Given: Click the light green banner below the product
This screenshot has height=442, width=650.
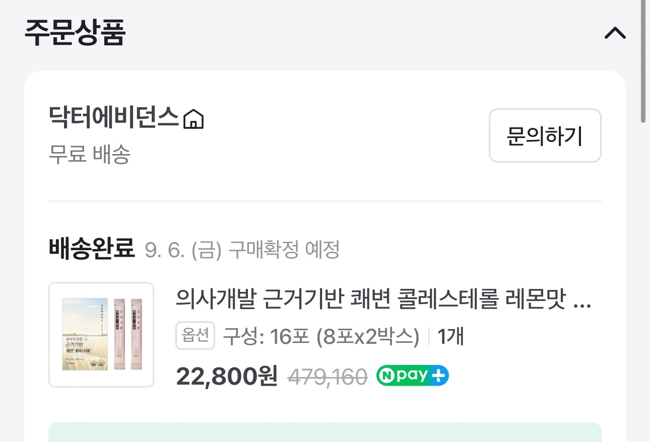Looking at the screenshot, I should (324, 432).
